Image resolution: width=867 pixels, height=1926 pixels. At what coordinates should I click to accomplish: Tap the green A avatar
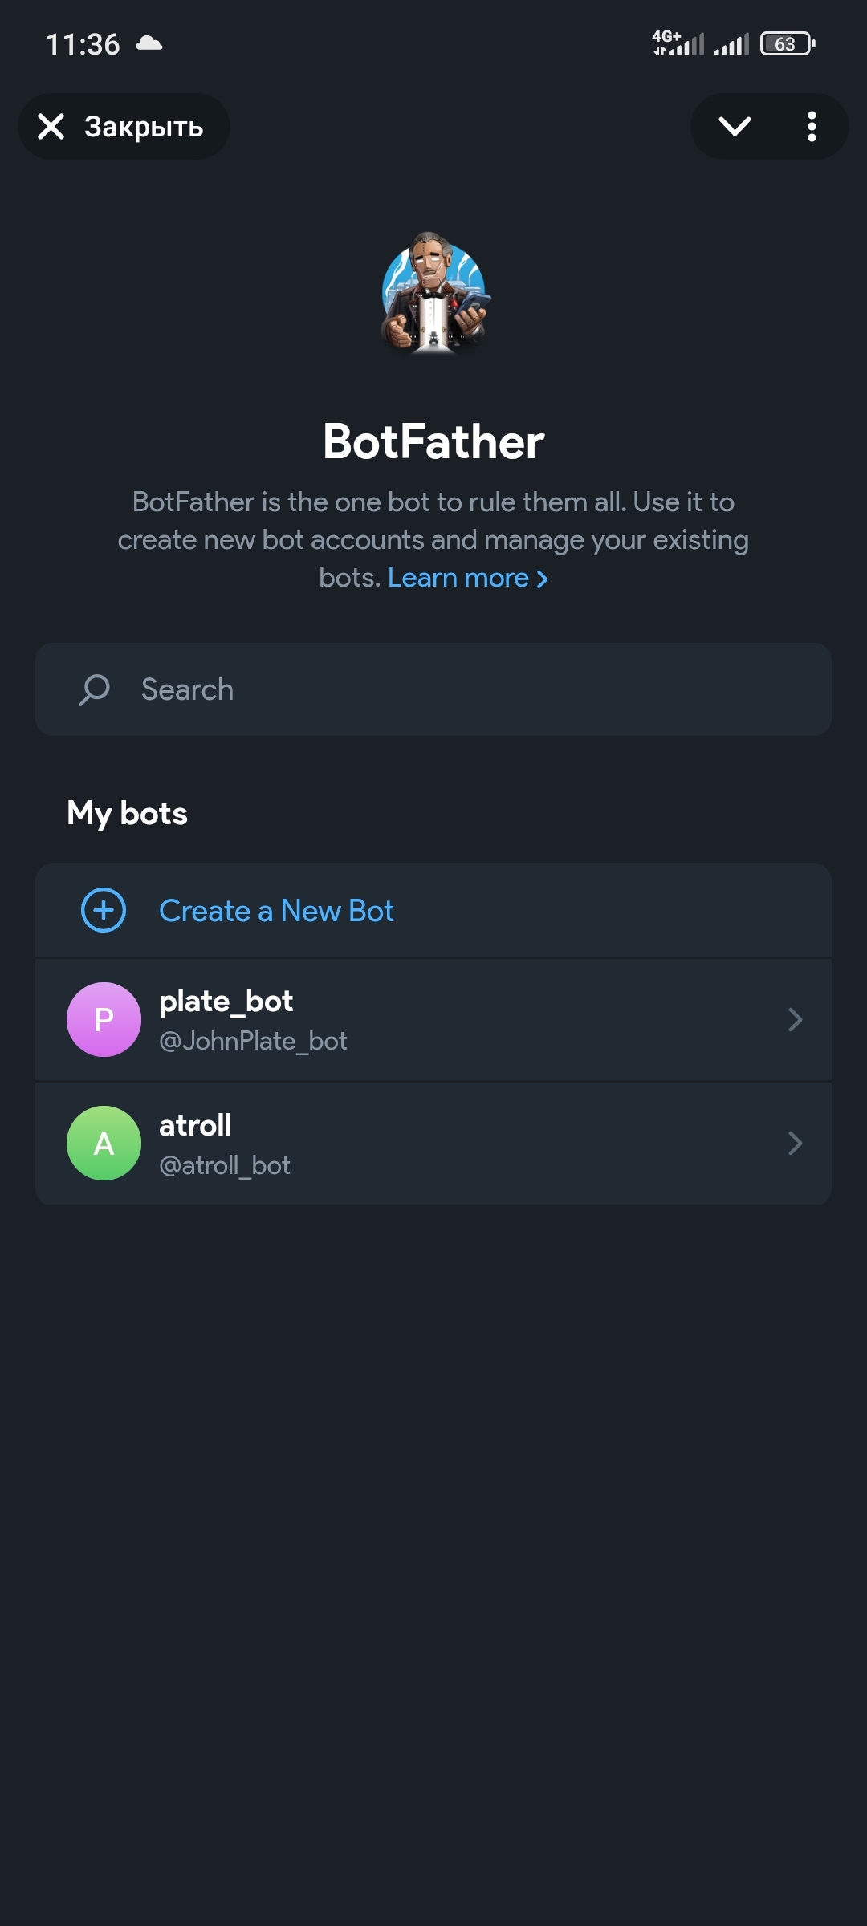104,1143
